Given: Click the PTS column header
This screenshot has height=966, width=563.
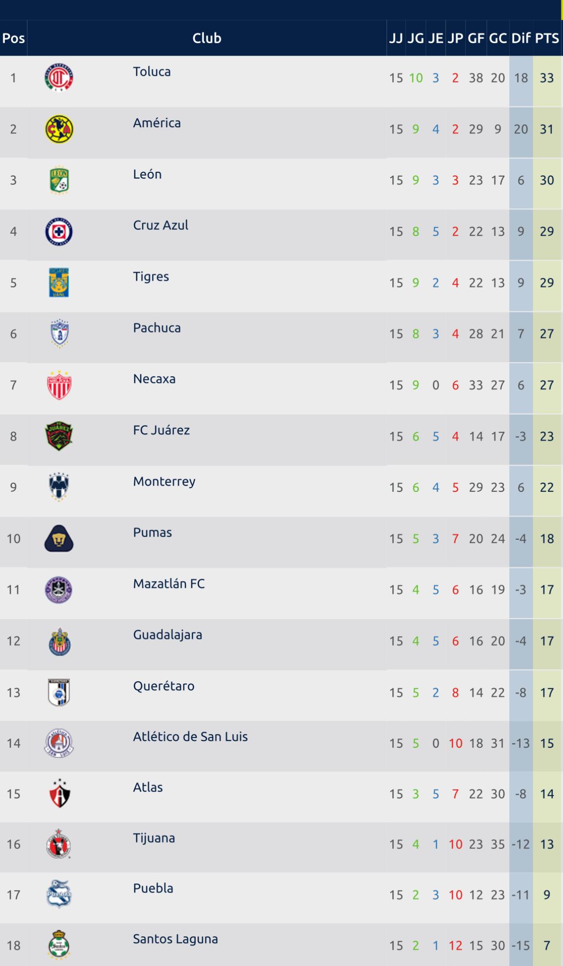Looking at the screenshot, I should coord(547,38).
